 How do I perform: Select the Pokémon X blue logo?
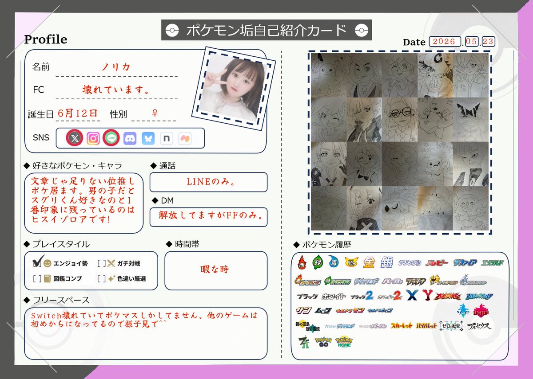pos(412,296)
